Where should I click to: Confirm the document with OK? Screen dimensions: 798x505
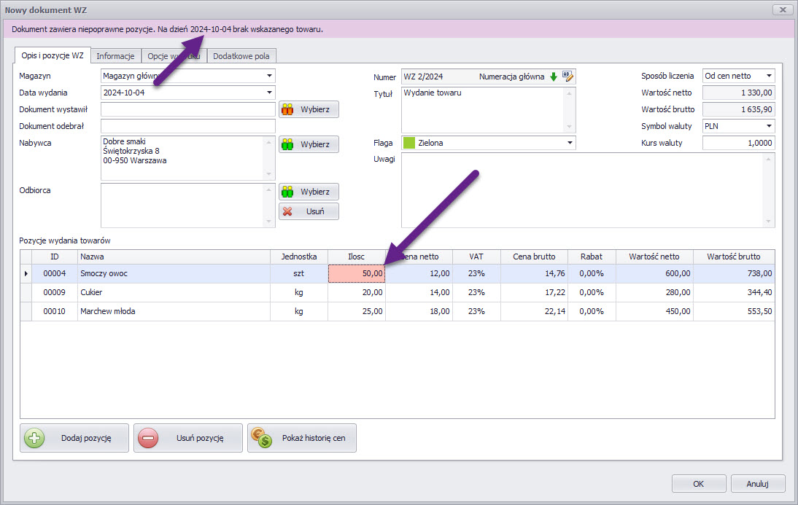[x=698, y=484]
